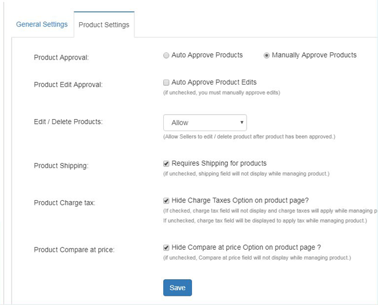Screen dimensions: 378x305
Task: Click the hint about Compare at price field
Action: click(x=256, y=258)
